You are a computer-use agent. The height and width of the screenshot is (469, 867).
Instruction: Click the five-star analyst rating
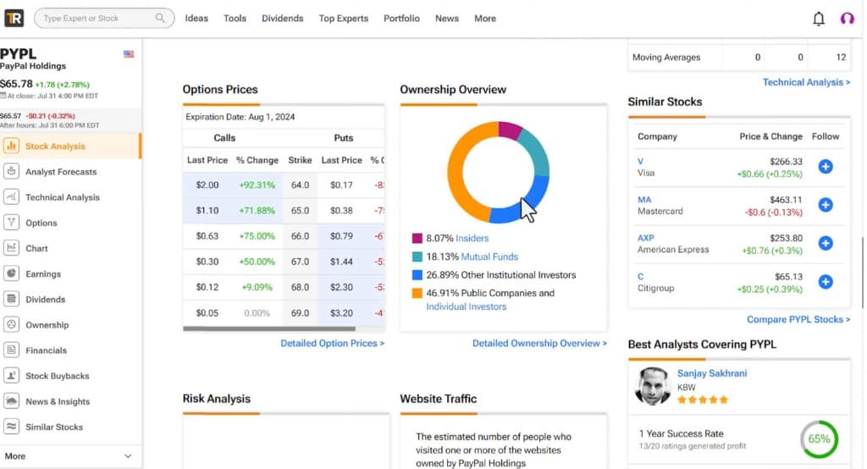tap(703, 400)
